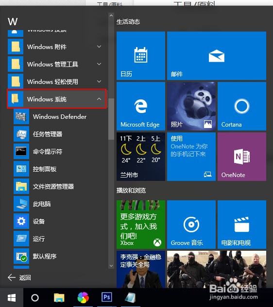
Task: Click the app list scroll-up arrow
Action: click(x=111, y=16)
